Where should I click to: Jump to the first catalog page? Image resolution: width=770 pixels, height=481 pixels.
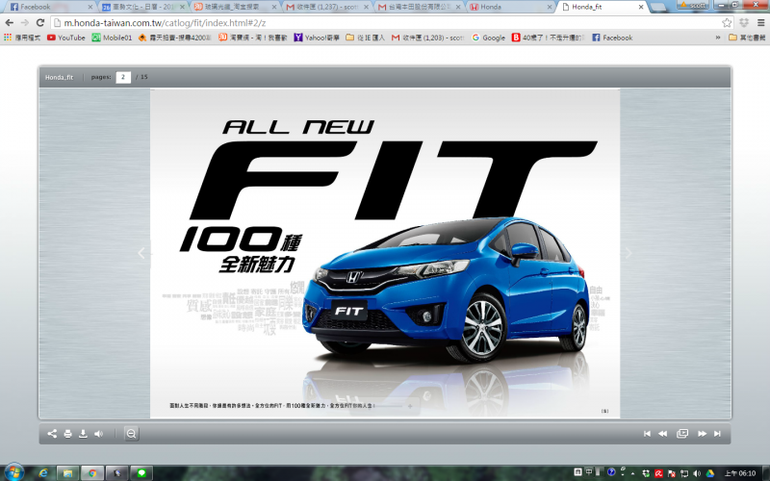coord(647,434)
